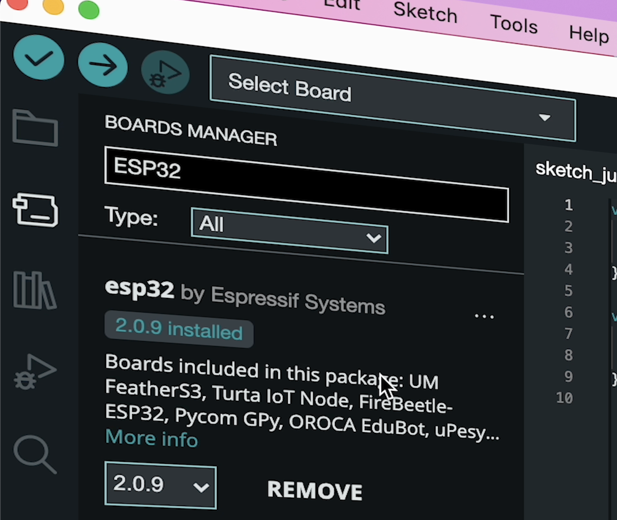The image size is (617, 520).
Task: Open the Library Manager books icon
Action: click(x=35, y=290)
